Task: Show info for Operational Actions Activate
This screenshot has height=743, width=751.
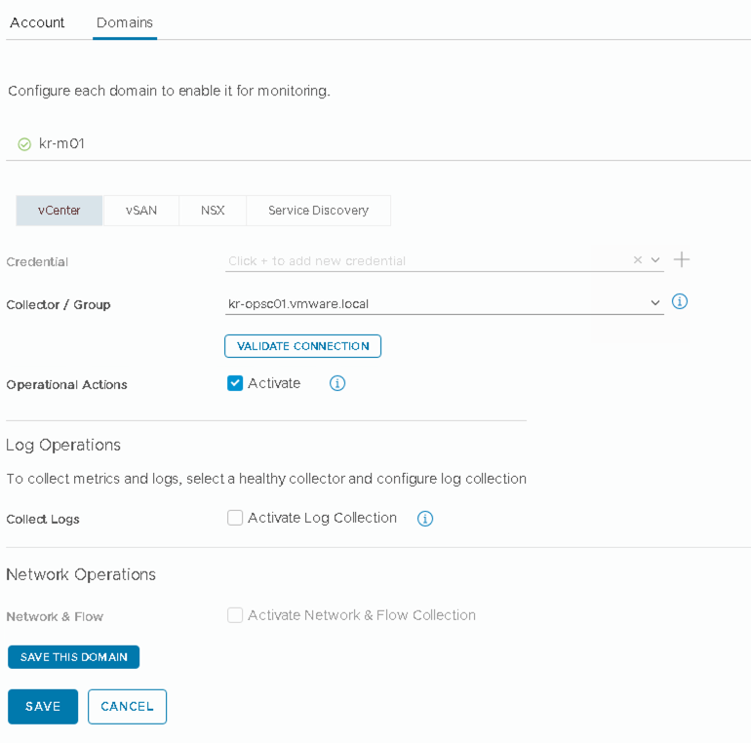Action: tap(337, 383)
